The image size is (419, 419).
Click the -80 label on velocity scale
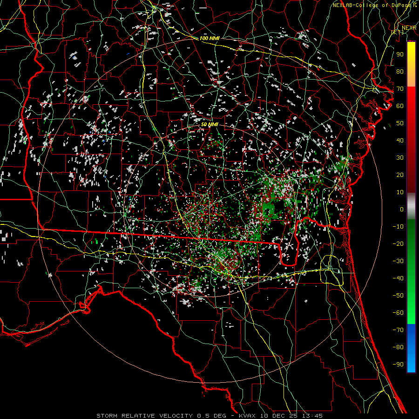(x=398, y=347)
